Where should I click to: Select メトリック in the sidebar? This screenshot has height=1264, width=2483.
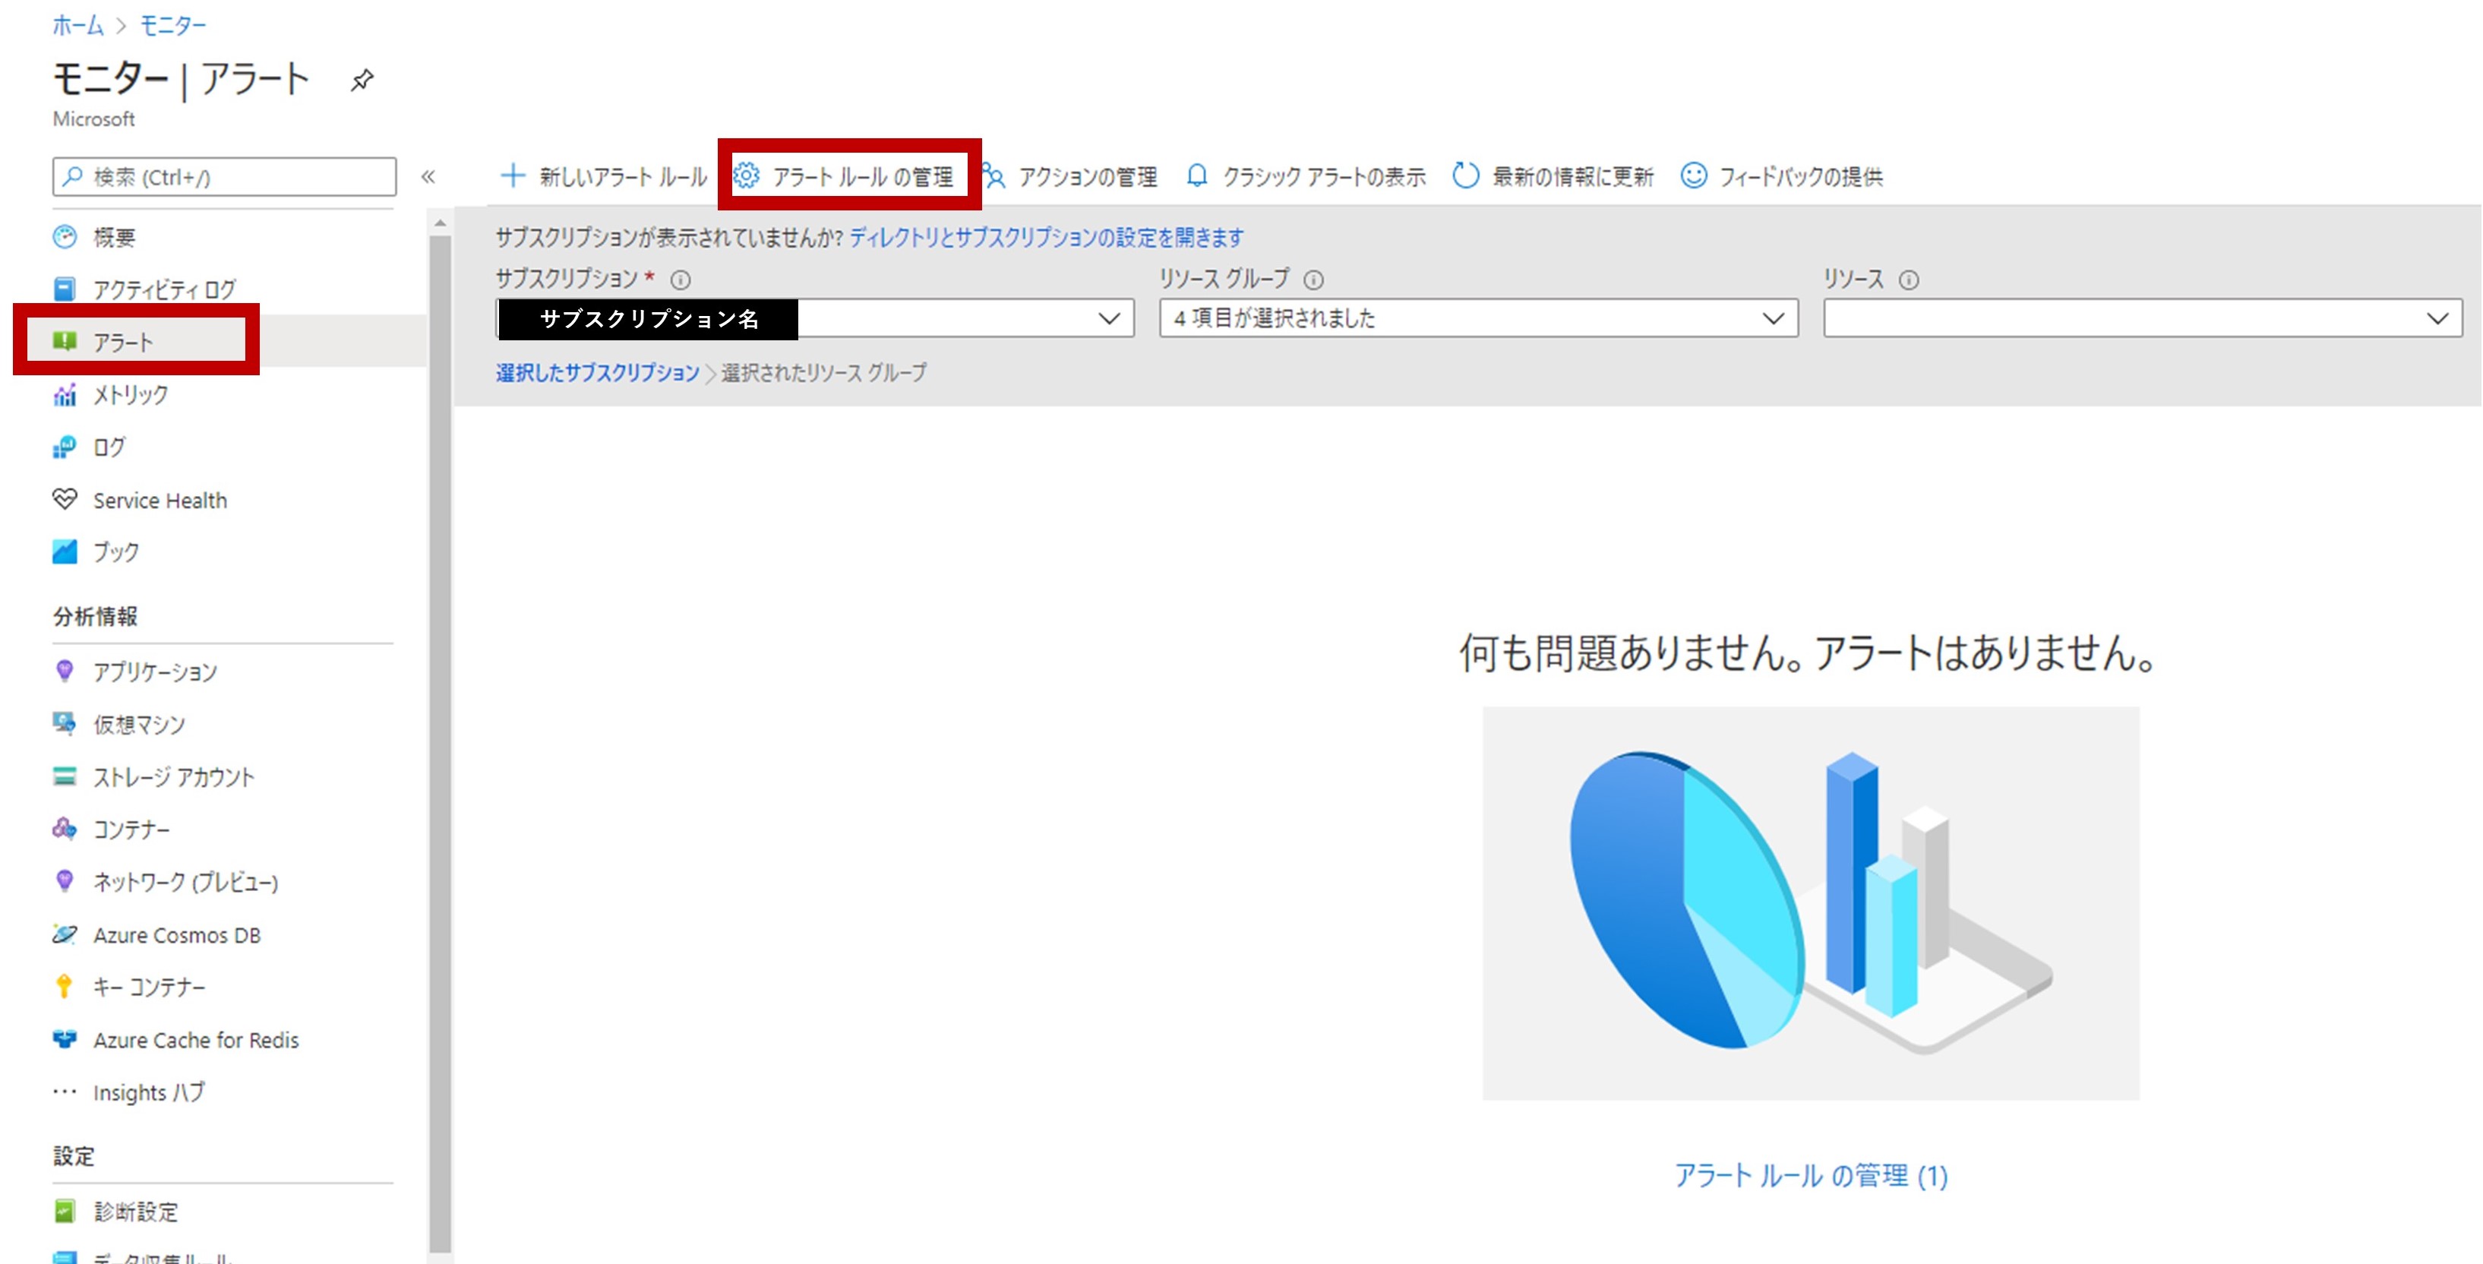tap(130, 394)
